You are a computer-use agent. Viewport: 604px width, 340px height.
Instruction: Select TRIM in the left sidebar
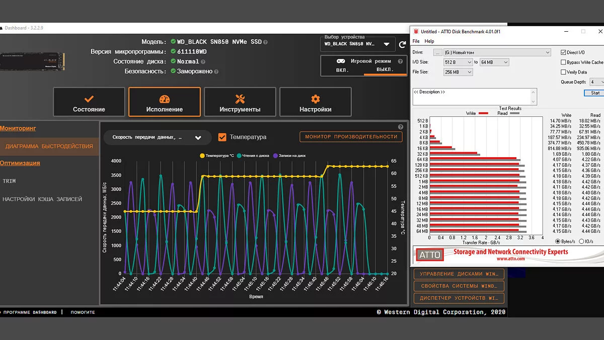click(9, 181)
